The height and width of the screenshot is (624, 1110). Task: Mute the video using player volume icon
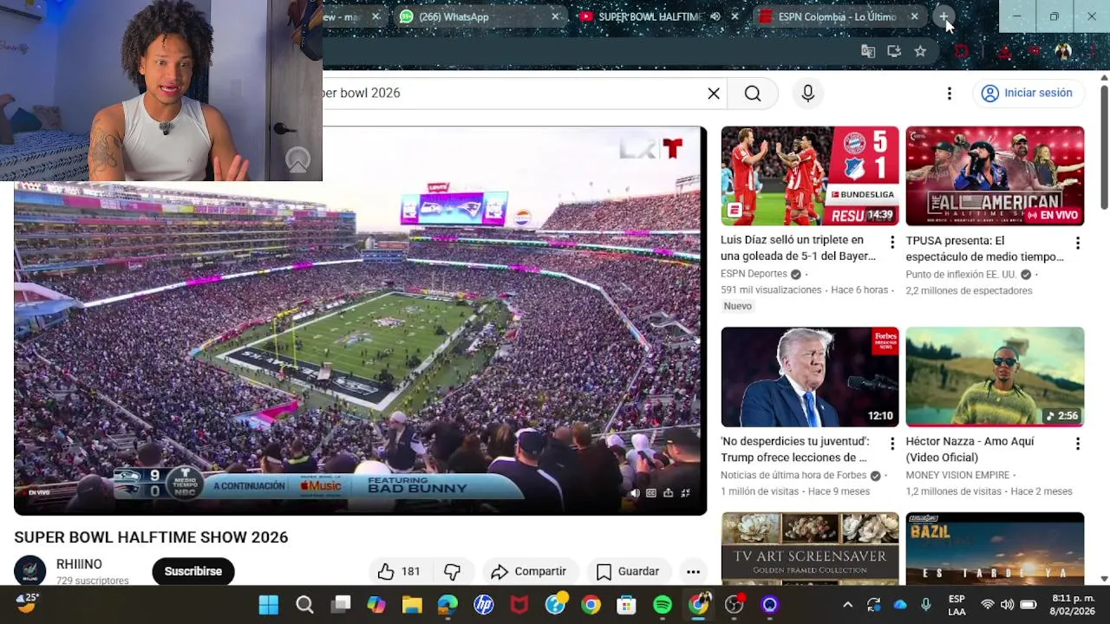(x=635, y=493)
